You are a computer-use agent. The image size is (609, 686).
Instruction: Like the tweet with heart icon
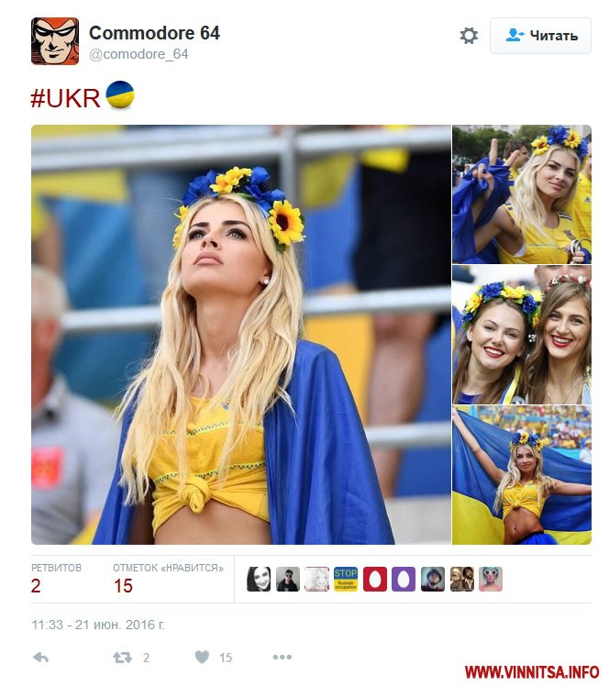(202, 657)
